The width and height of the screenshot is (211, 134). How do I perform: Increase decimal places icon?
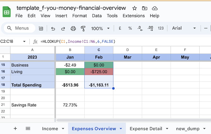pos(150,28)
